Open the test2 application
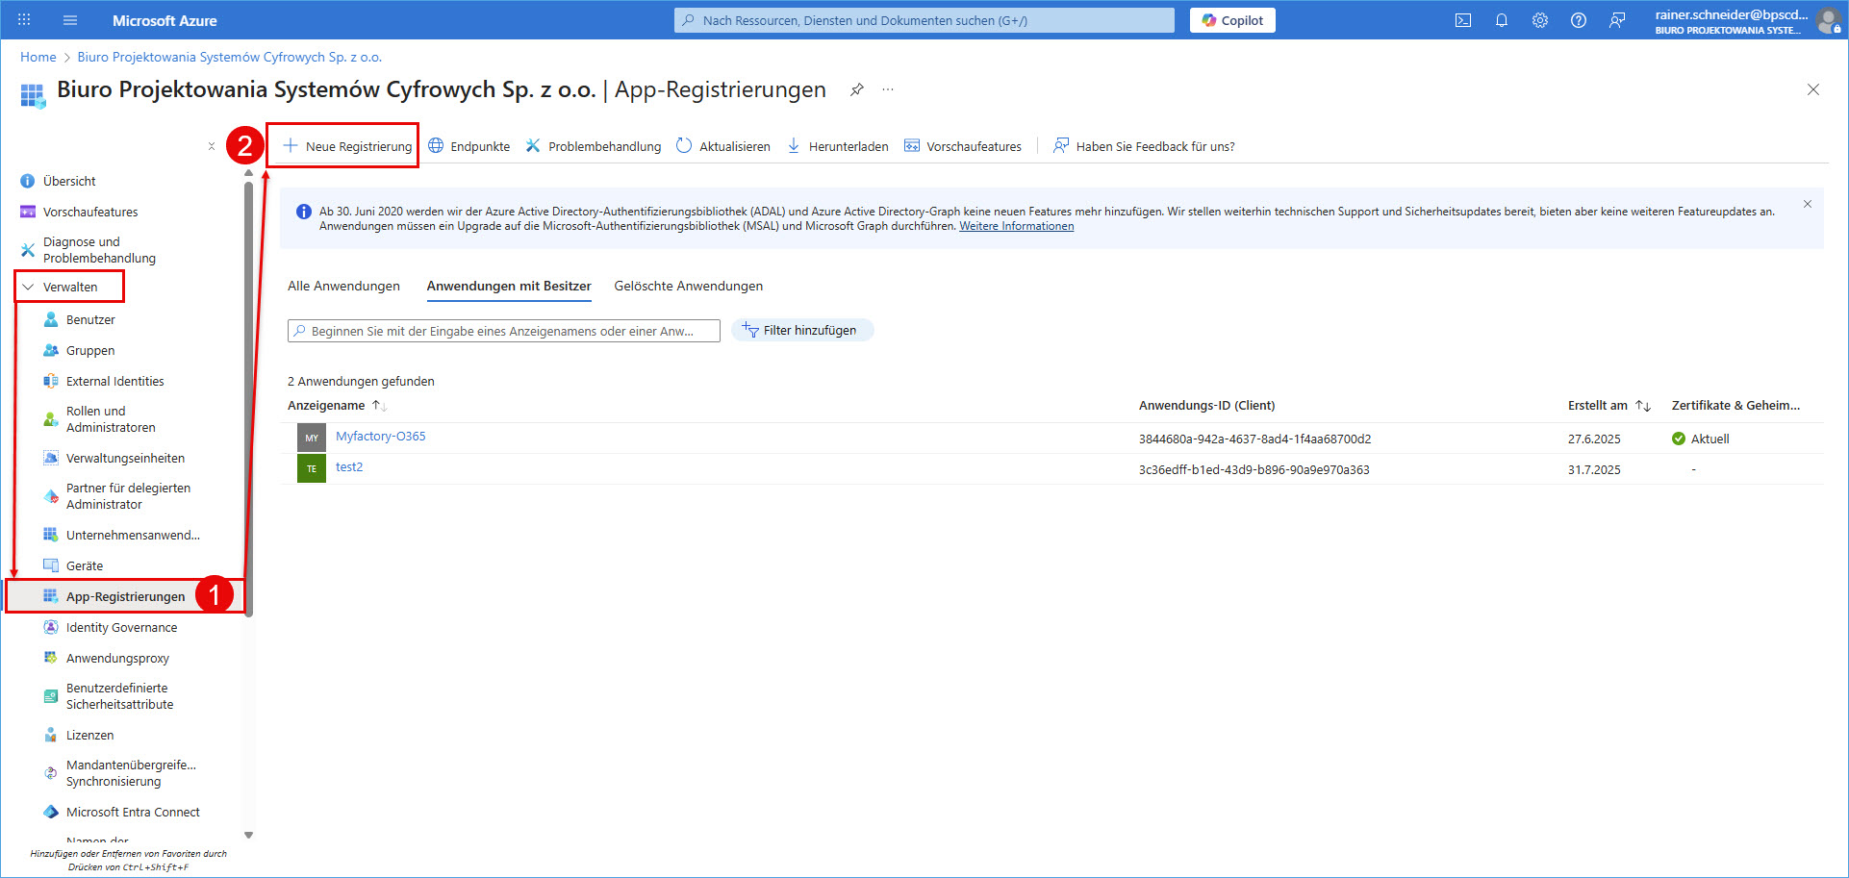 tap(349, 466)
